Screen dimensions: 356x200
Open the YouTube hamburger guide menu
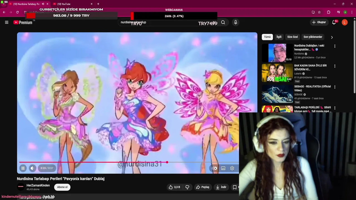pyautogui.click(x=7, y=22)
